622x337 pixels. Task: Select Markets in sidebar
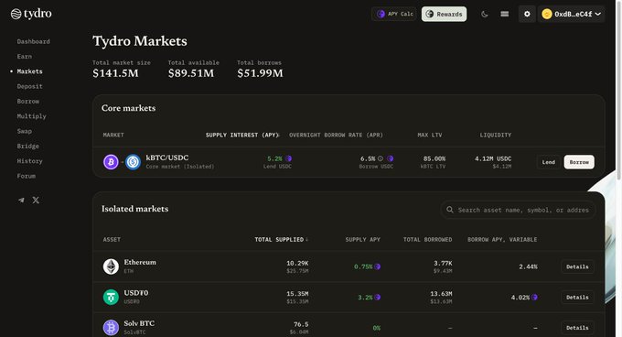tap(29, 71)
